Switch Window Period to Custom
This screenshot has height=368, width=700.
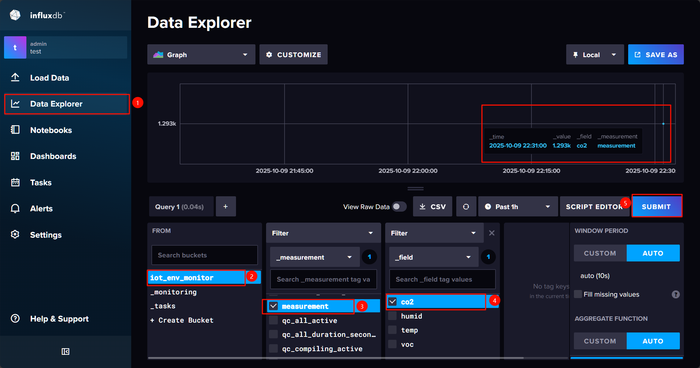pyautogui.click(x=600, y=253)
